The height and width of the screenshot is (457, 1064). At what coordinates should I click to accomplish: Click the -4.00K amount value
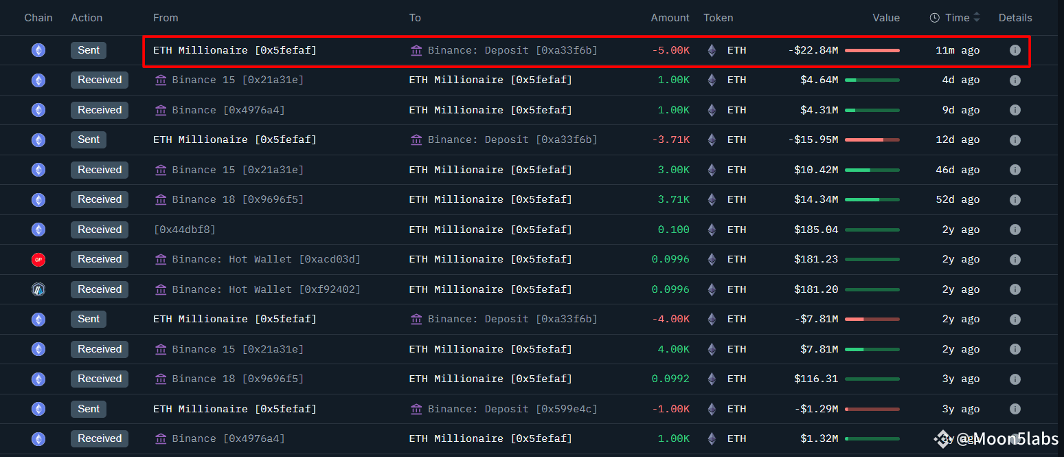(x=671, y=319)
